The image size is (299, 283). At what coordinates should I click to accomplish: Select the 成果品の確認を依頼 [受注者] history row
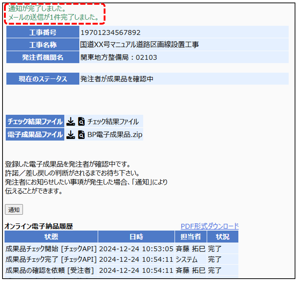(x=50, y=270)
